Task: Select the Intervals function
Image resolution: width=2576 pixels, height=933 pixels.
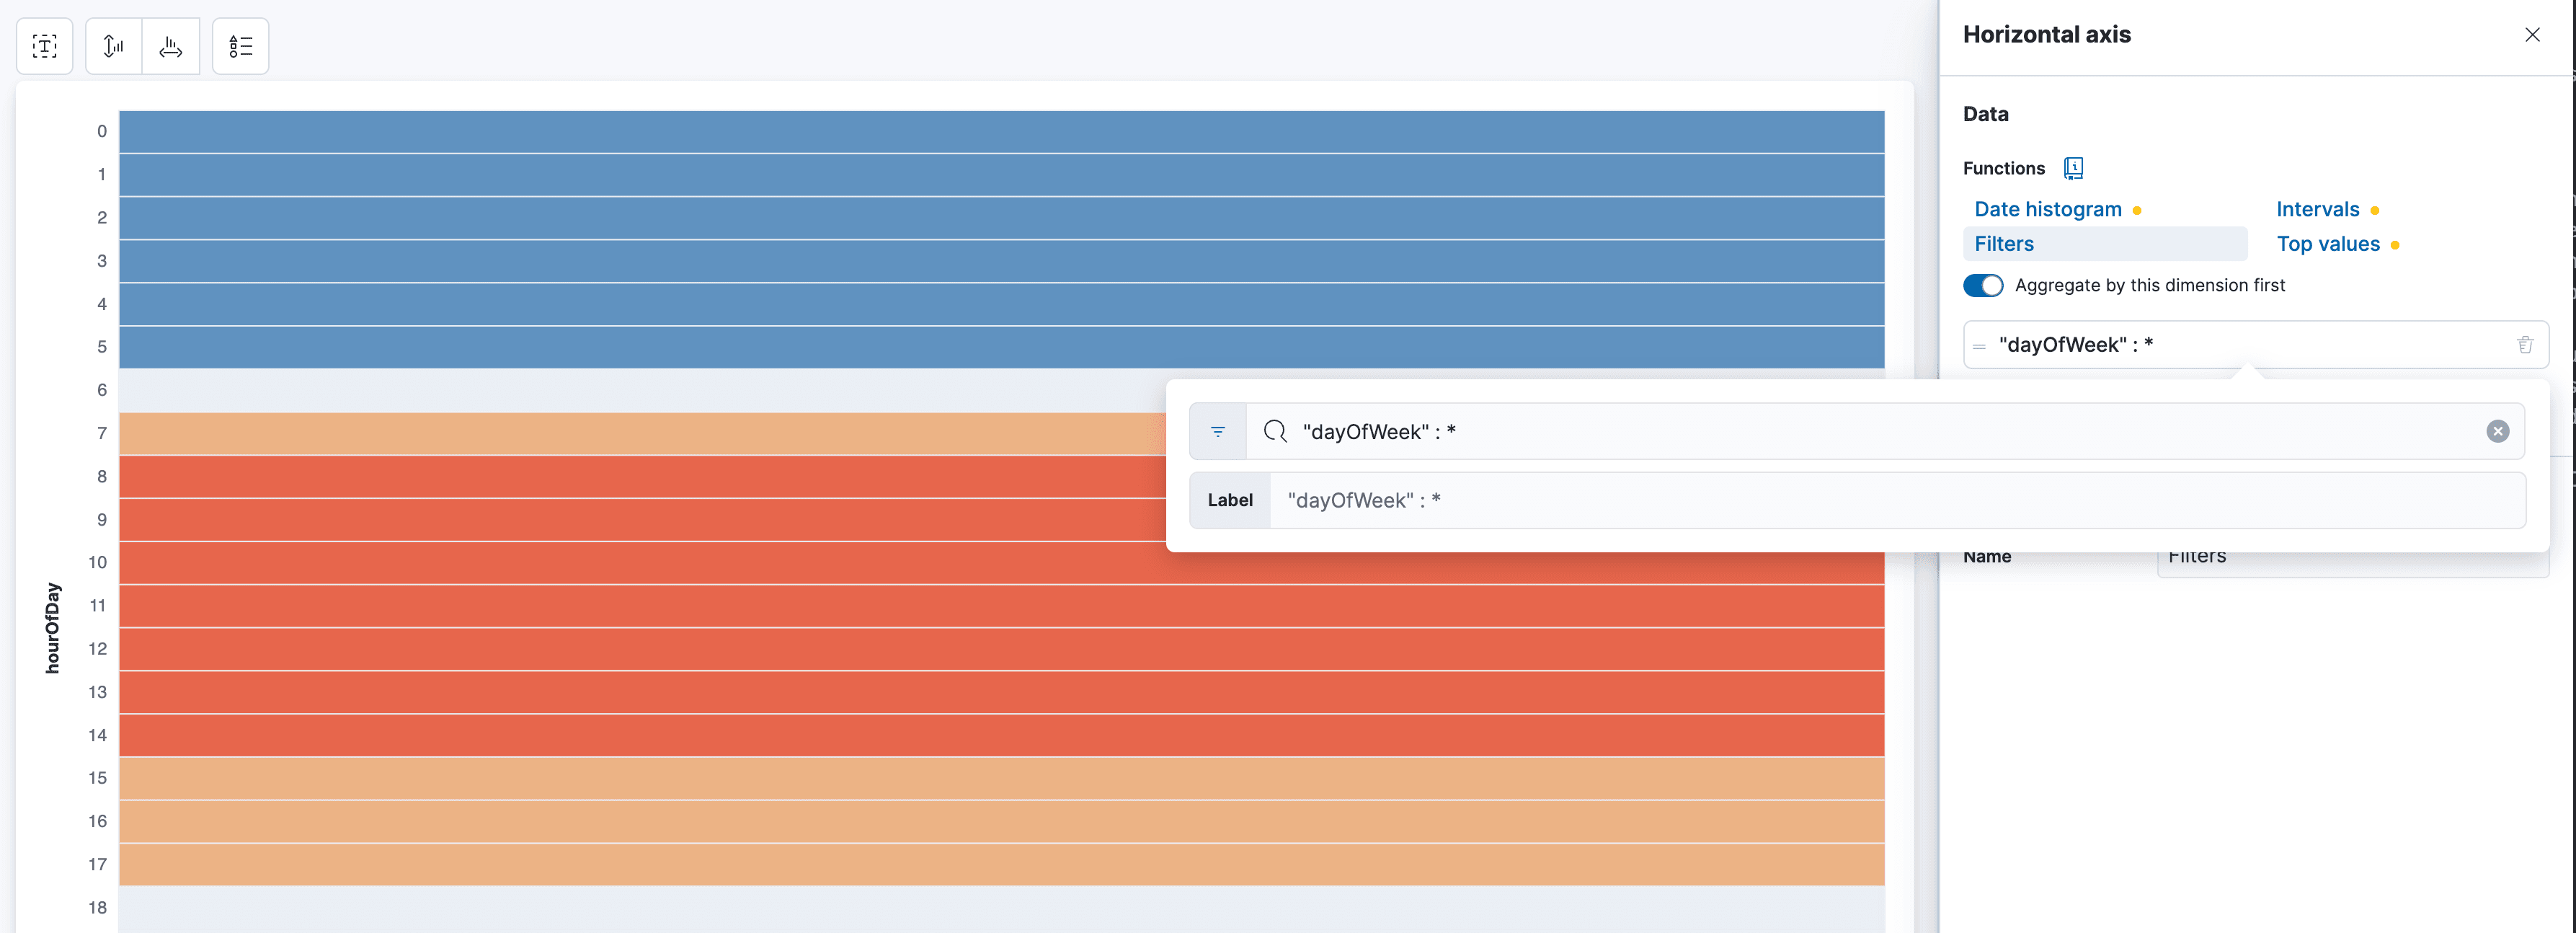Action: (2319, 208)
